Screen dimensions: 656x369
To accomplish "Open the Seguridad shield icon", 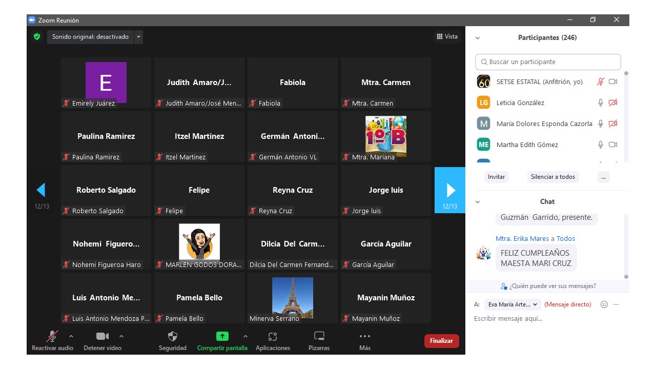I will pyautogui.click(x=173, y=336).
